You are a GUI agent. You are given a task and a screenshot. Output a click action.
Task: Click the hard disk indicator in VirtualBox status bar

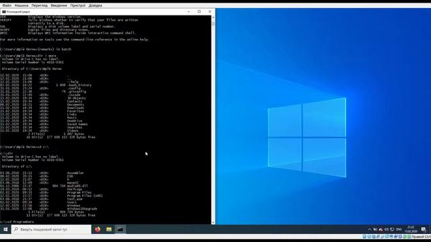click(364, 237)
